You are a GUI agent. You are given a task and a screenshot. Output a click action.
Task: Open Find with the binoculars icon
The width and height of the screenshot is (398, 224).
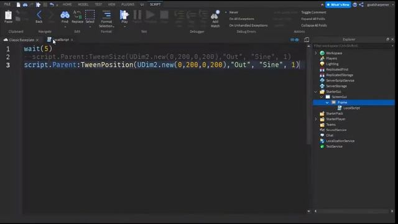65,15
